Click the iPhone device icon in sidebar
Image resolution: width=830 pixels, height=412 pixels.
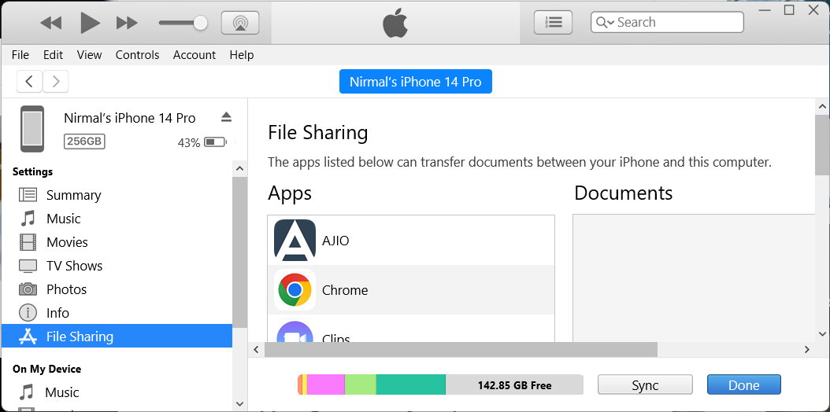[32, 128]
